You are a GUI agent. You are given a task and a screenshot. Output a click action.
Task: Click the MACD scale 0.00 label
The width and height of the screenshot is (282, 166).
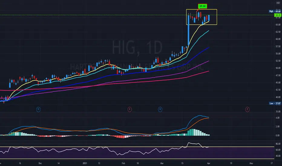277,136
